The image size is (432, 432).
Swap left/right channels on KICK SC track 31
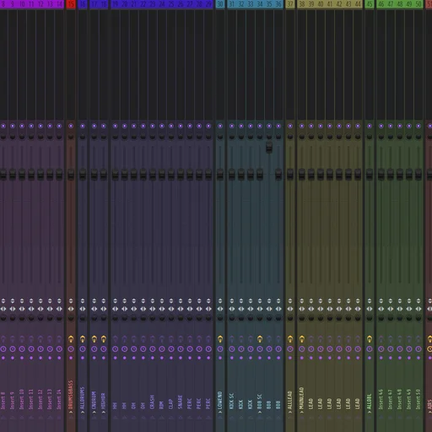tap(232, 309)
